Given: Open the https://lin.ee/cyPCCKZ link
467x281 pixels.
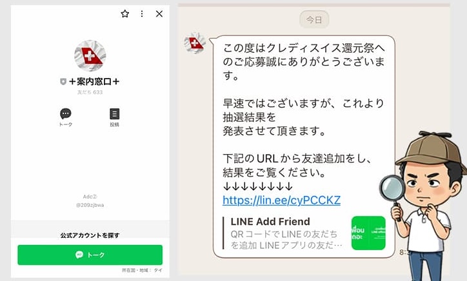Looking at the screenshot, I should (x=281, y=200).
